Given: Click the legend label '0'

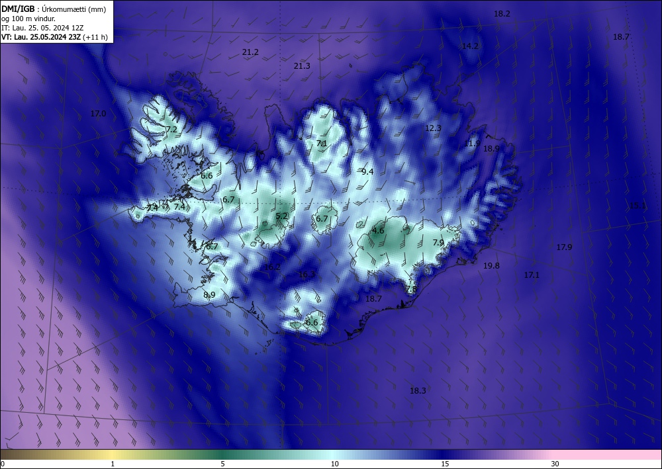Looking at the screenshot, I should pos(3,464).
